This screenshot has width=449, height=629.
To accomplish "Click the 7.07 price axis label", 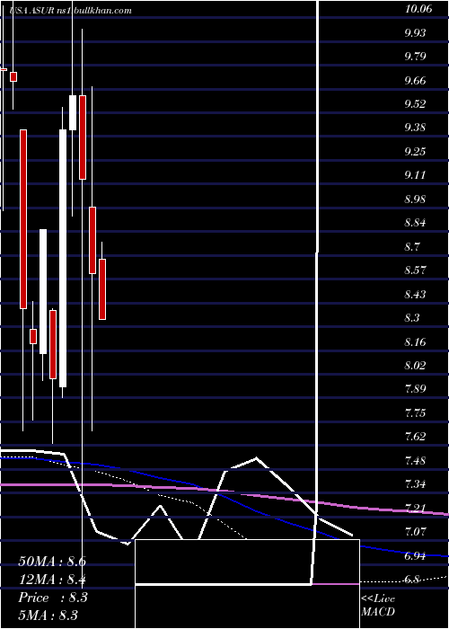I will pyautogui.click(x=415, y=532).
